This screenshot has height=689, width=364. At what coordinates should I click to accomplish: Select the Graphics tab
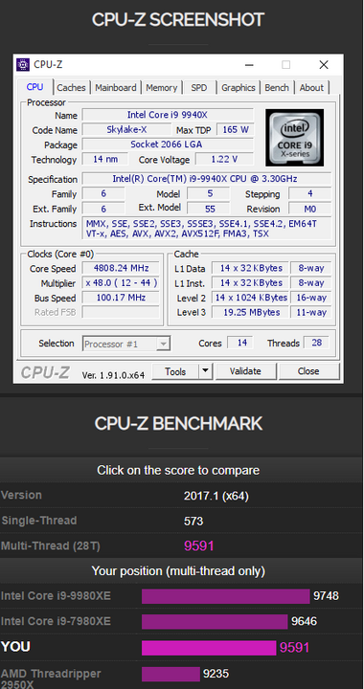[239, 87]
